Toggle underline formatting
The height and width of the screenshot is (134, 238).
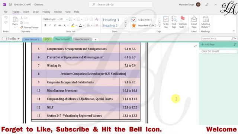[55, 25]
